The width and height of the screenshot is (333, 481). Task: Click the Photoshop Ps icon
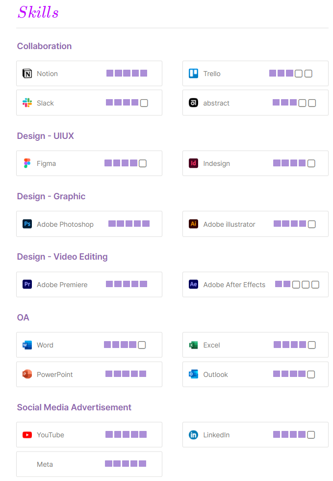(x=27, y=224)
